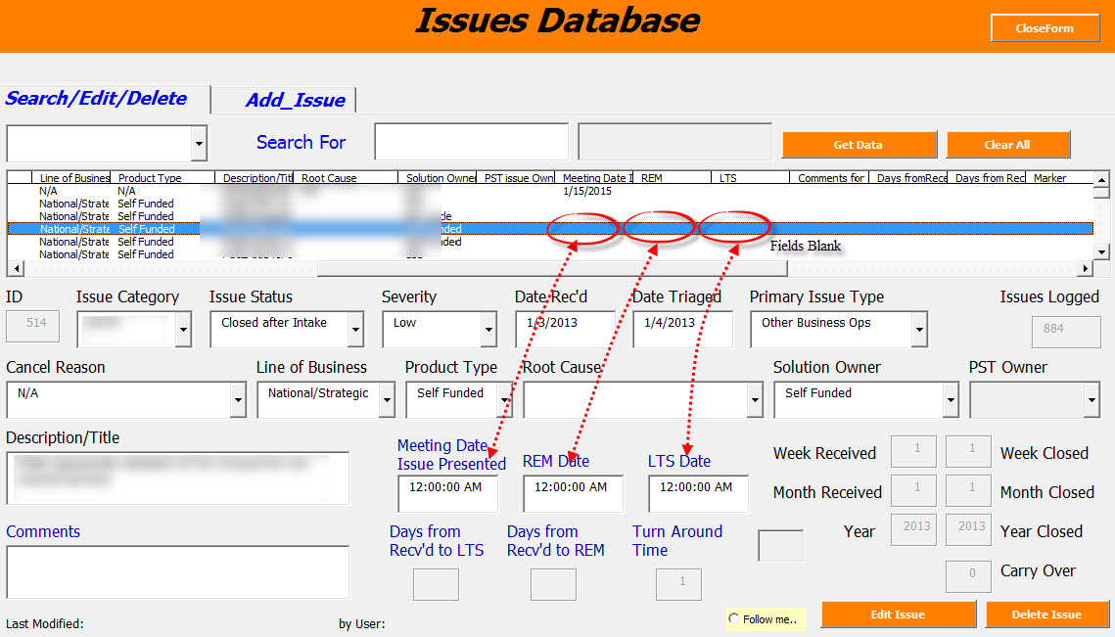
Task: Click the REM Date field
Action: click(x=573, y=494)
